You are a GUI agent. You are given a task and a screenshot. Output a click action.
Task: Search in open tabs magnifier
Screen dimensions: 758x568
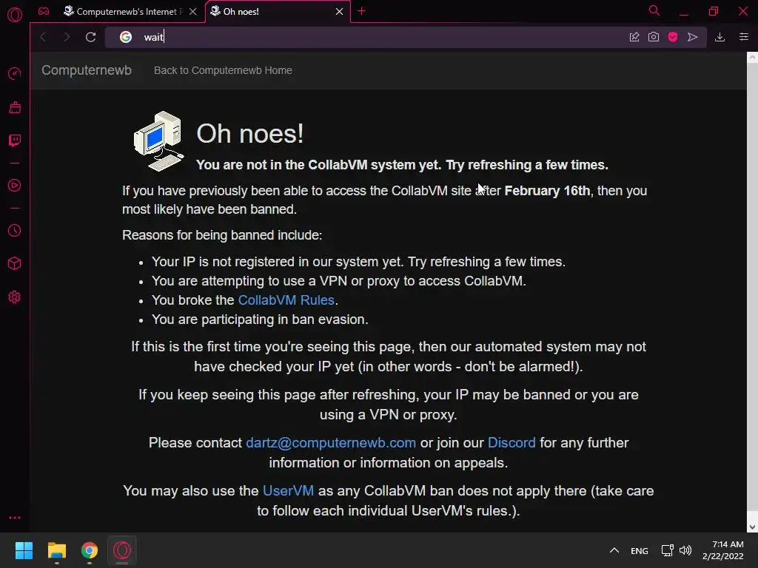pyautogui.click(x=654, y=10)
